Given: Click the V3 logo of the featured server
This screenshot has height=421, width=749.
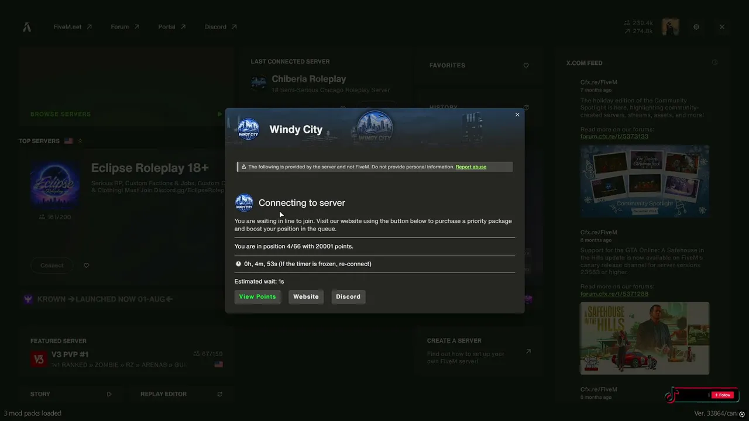Looking at the screenshot, I should click(39, 359).
